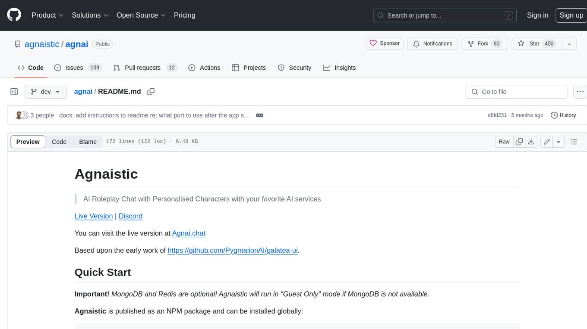
Task: Open the GitHub homepage logo
Action: (x=14, y=15)
